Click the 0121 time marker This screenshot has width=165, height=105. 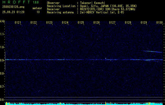(x=18, y=22)
